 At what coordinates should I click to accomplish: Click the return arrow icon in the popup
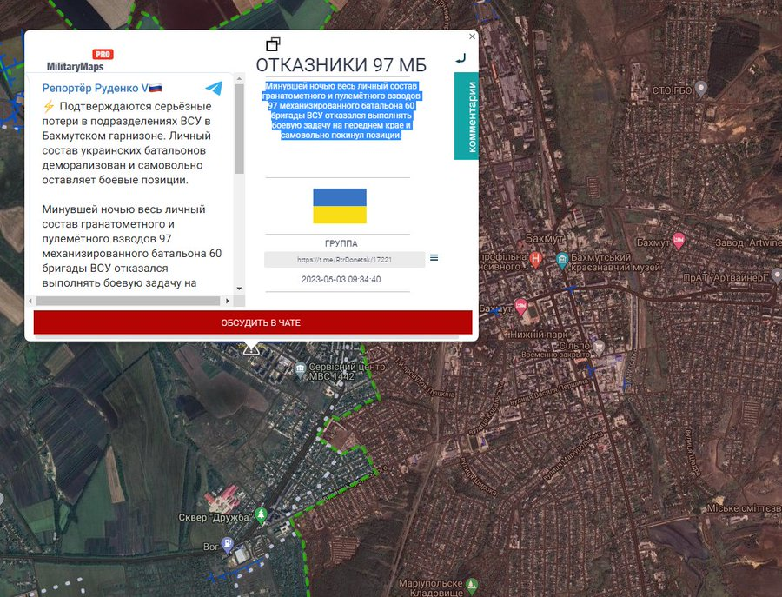click(461, 58)
